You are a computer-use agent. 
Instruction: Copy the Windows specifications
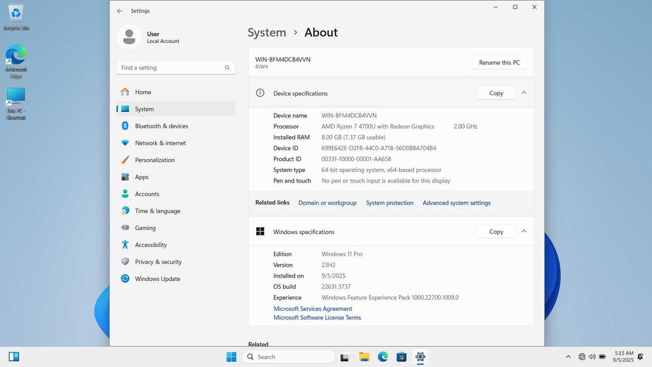click(496, 231)
